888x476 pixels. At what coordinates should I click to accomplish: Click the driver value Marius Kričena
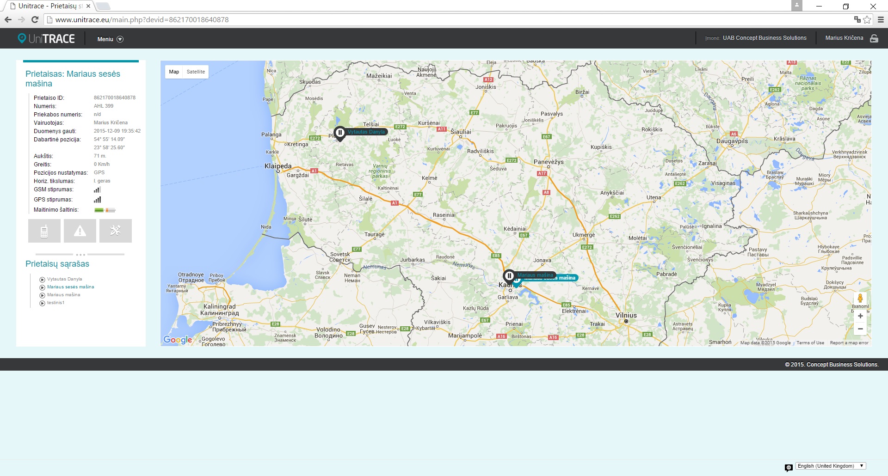(111, 122)
